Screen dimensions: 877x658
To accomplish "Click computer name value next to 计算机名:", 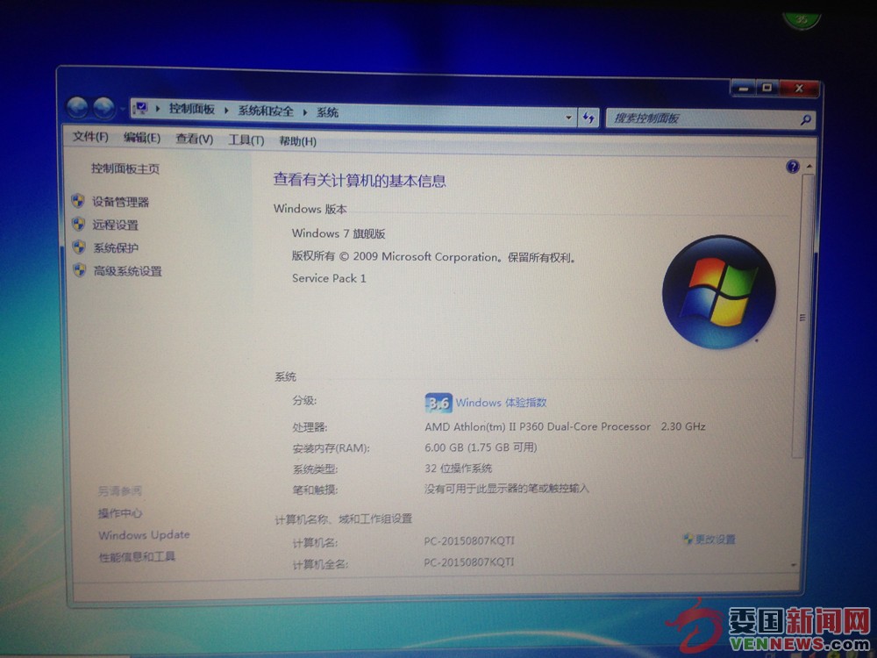I will click(468, 541).
